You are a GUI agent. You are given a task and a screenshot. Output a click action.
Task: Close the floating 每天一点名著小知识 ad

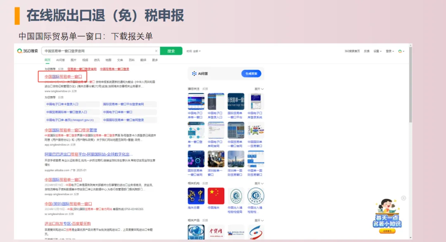tap(403, 198)
